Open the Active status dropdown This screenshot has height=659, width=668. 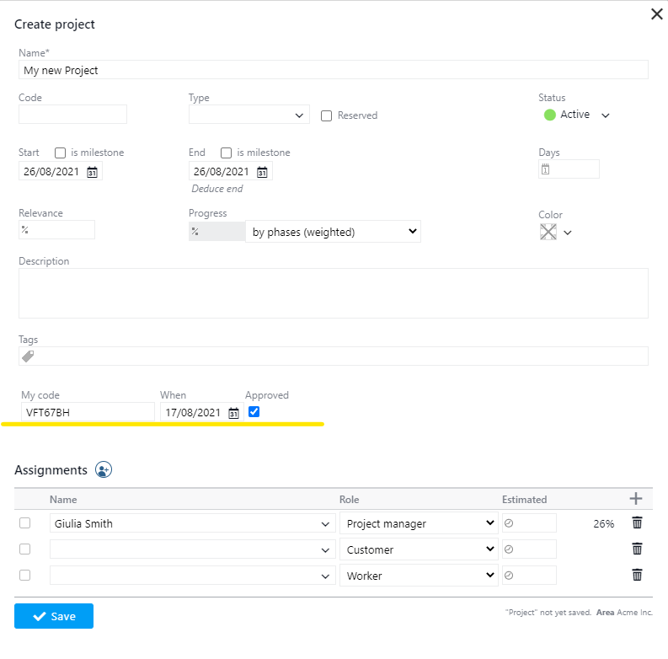604,115
